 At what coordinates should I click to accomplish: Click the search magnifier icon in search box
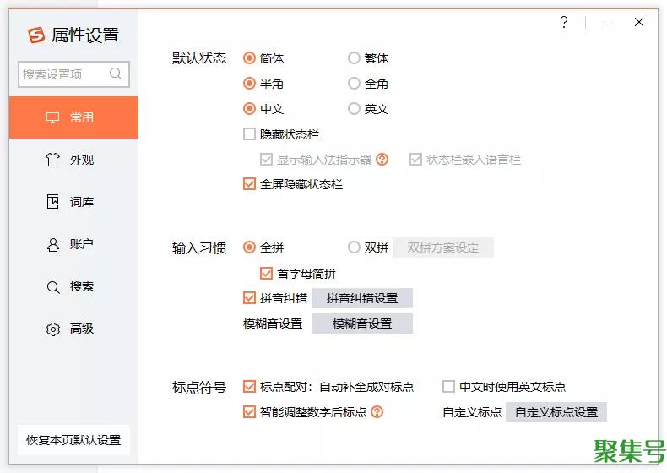coord(117,74)
